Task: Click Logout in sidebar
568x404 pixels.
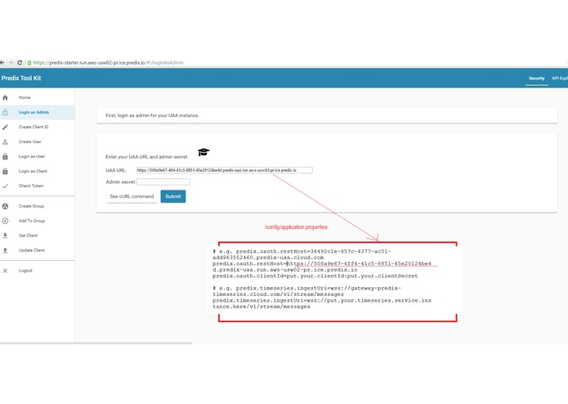Action: pyautogui.click(x=25, y=271)
